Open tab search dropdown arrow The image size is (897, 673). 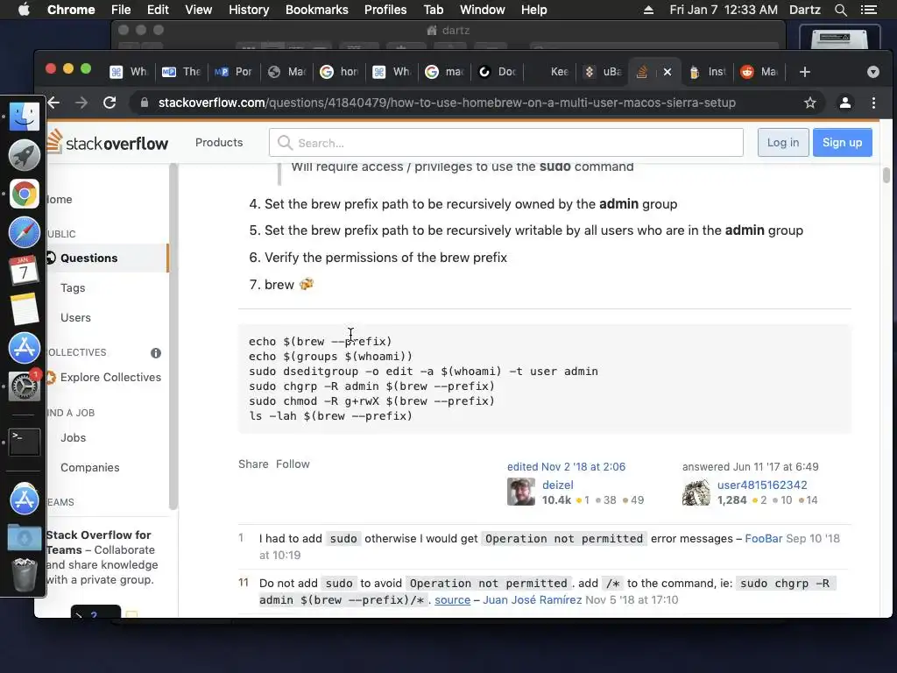coord(873,72)
